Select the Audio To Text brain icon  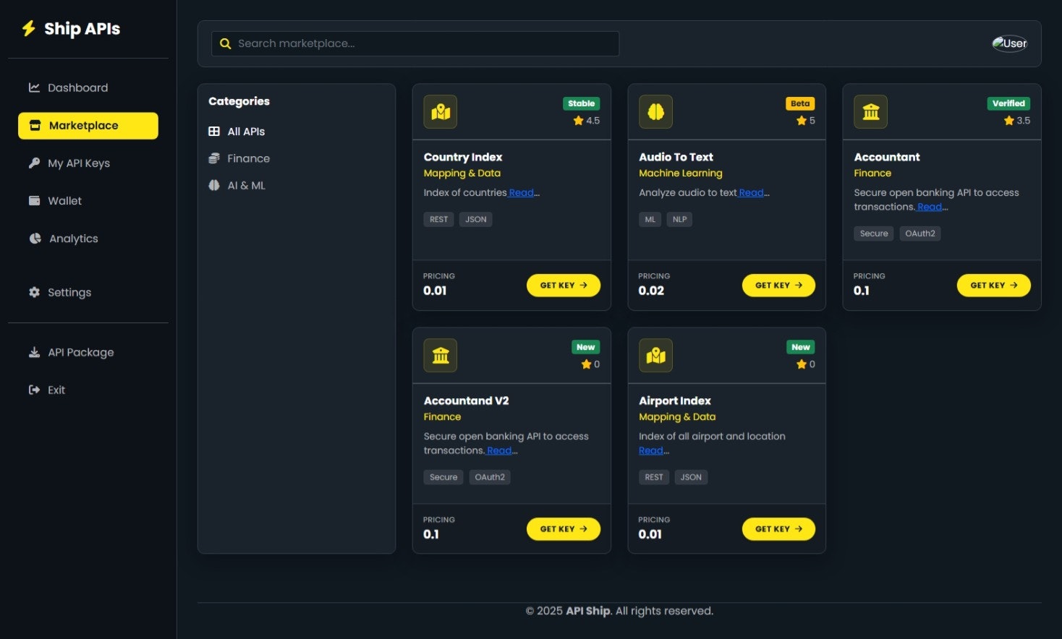pos(655,111)
